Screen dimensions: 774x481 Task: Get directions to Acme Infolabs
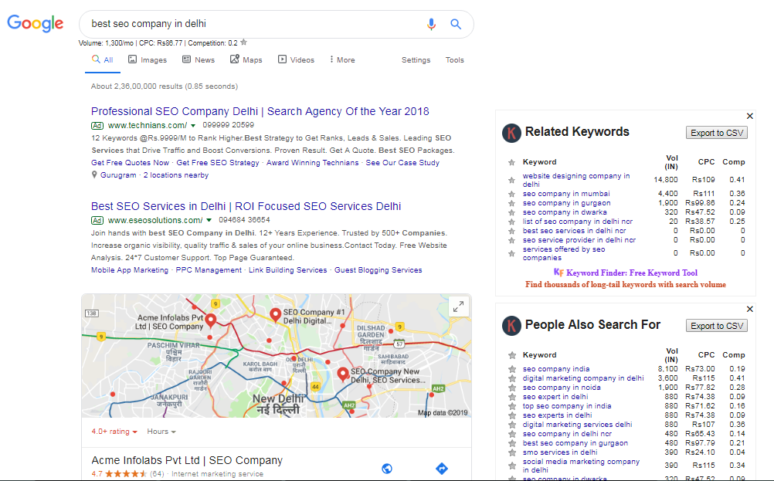[x=442, y=468]
